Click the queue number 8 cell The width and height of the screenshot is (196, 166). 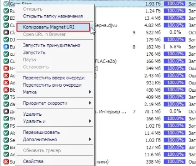click(134, 47)
